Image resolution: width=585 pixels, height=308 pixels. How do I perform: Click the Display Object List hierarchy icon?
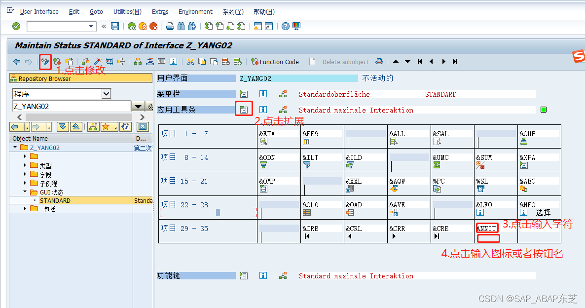(x=138, y=62)
